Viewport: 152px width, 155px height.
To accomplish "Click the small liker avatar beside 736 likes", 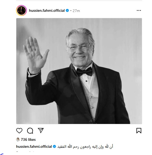I will (18, 139).
